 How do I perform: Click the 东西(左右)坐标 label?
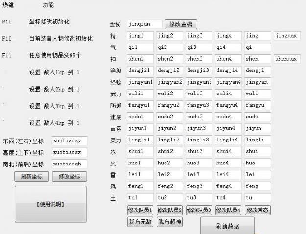pyautogui.click(x=23, y=141)
